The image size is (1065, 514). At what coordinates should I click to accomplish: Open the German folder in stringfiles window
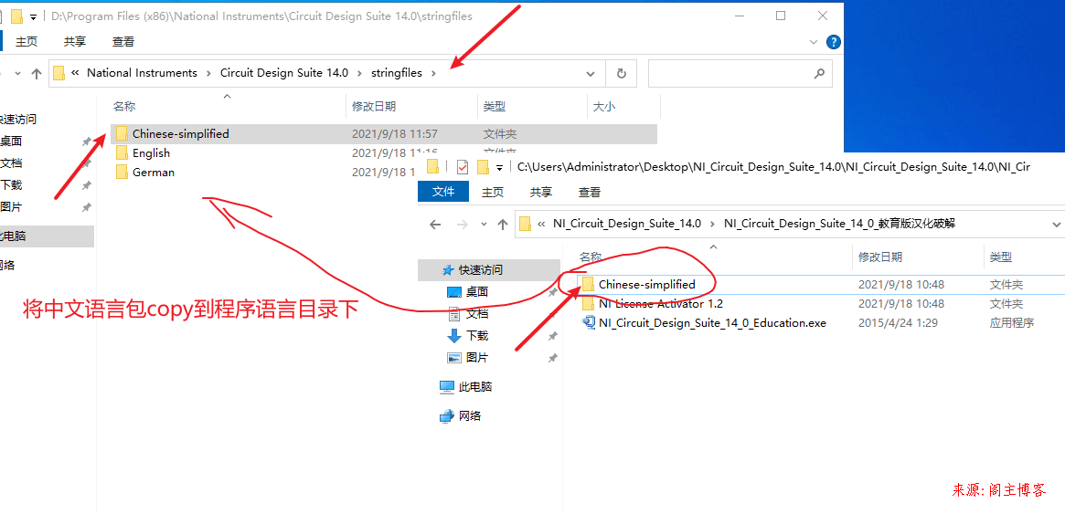click(x=153, y=173)
